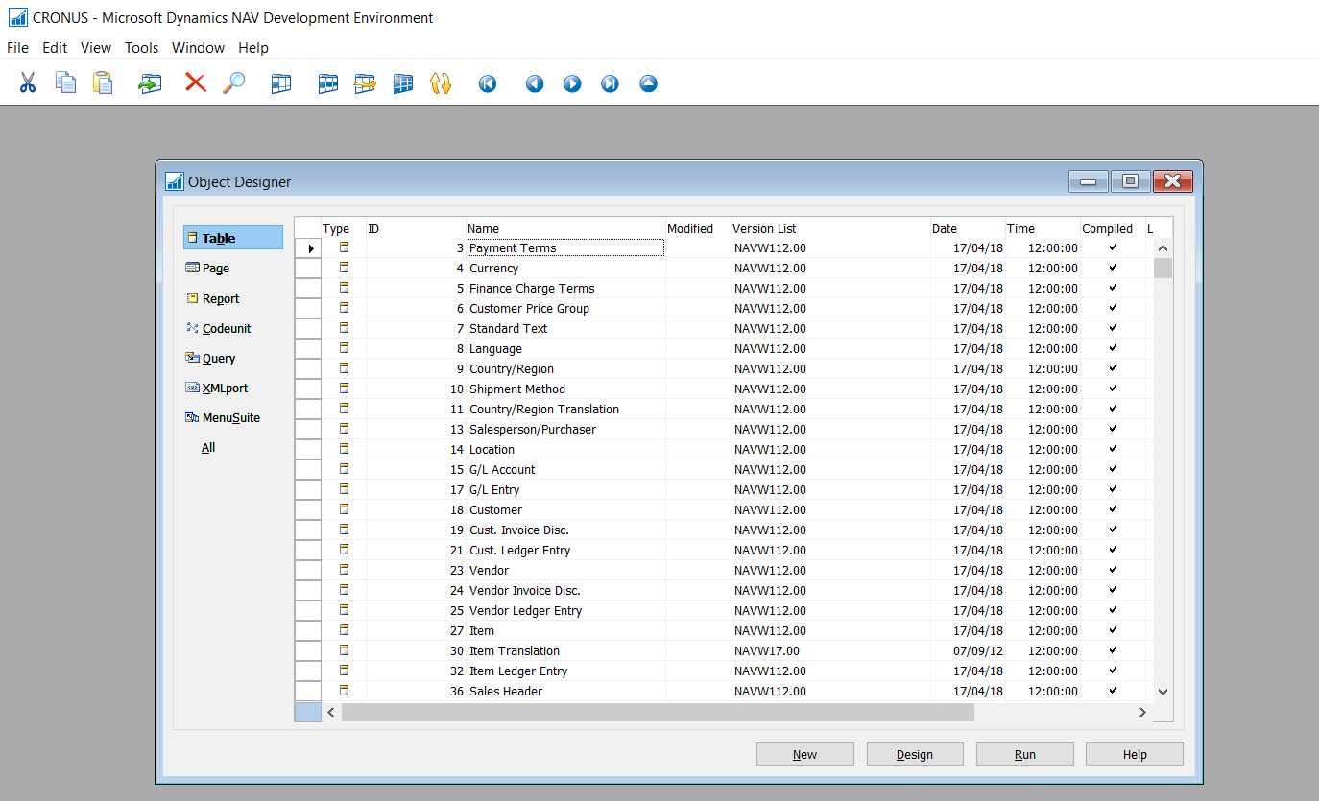The width and height of the screenshot is (1319, 801).
Task: Click the red X Delete icon
Action: pyautogui.click(x=196, y=82)
